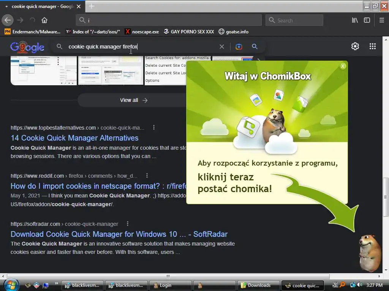This screenshot has width=389, height=291.
Task: Open more options for topbestalternatives result
Action: pos(154,127)
